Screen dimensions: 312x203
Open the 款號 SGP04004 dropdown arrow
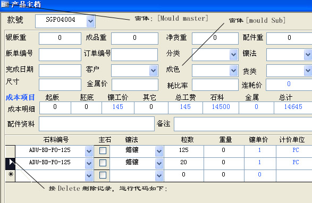(90, 21)
